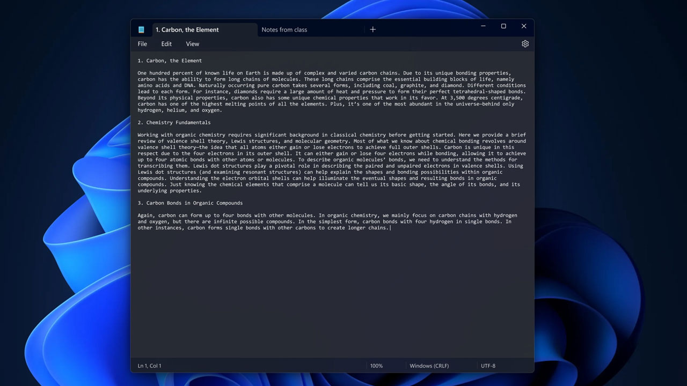Minimize the Notepad window
This screenshot has width=687, height=386.
pyautogui.click(x=483, y=26)
